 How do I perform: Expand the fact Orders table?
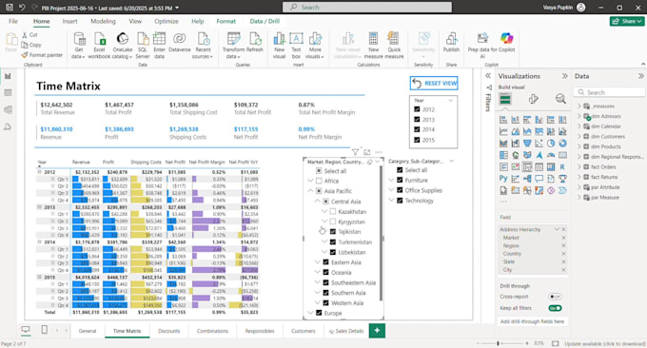coord(579,167)
